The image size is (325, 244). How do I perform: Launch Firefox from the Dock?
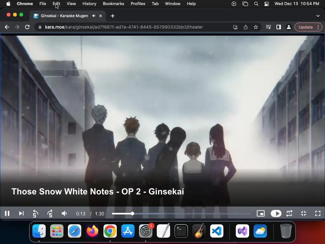[x=92, y=231]
